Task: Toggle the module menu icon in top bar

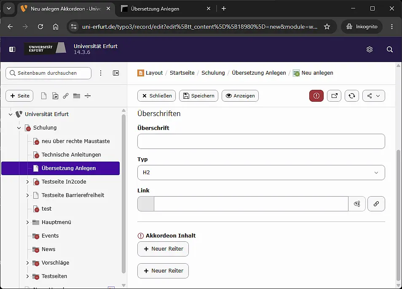Action: coord(12,49)
